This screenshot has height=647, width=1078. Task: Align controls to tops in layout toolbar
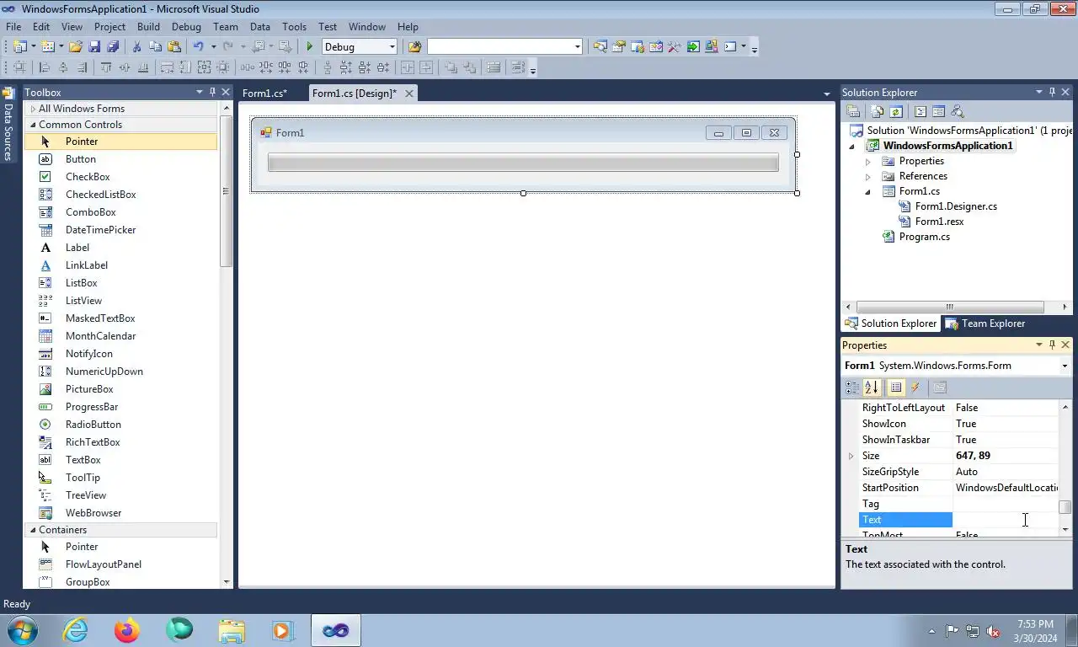[x=105, y=67]
